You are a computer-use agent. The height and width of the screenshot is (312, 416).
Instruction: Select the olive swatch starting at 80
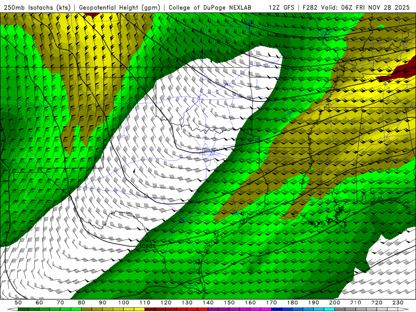coord(87,309)
